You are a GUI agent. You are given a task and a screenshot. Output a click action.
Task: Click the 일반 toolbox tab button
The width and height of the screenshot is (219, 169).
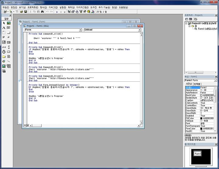coord(6,19)
